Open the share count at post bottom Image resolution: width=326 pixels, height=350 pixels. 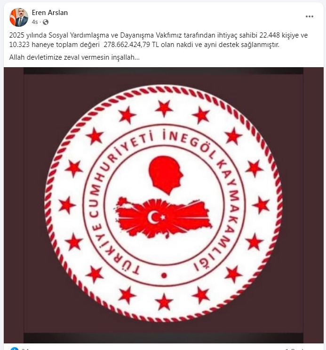(294, 349)
